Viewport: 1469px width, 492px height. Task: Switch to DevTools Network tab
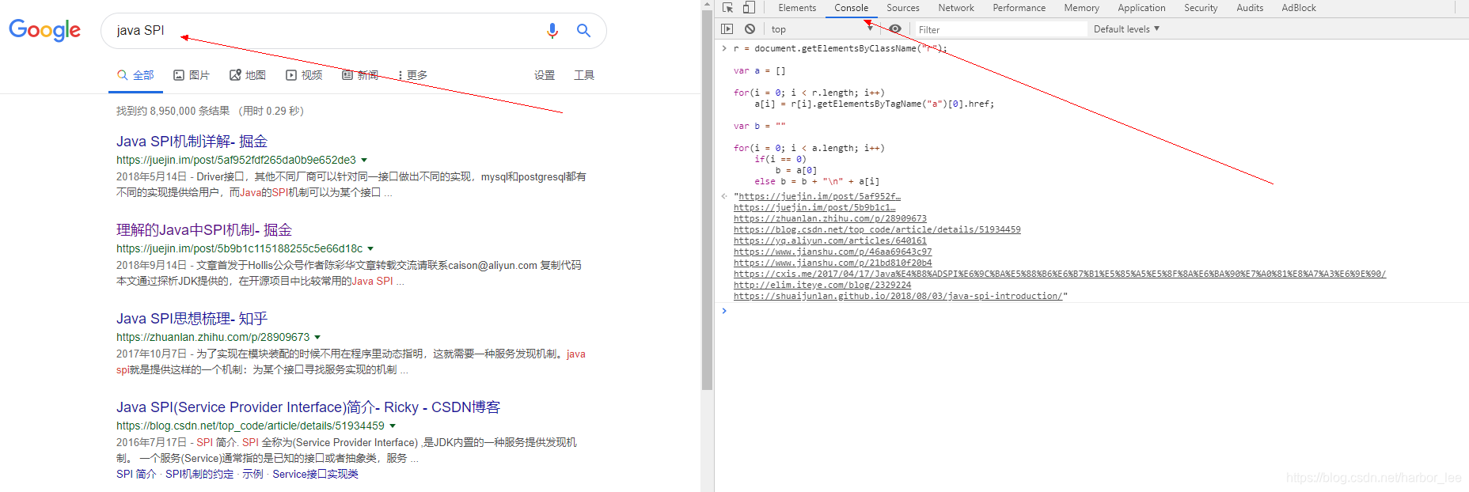pyautogui.click(x=956, y=8)
